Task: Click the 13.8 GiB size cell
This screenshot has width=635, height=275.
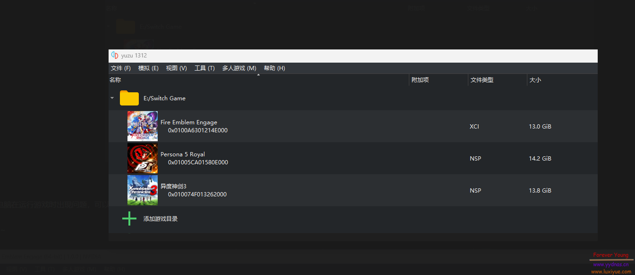Action: pyautogui.click(x=540, y=191)
